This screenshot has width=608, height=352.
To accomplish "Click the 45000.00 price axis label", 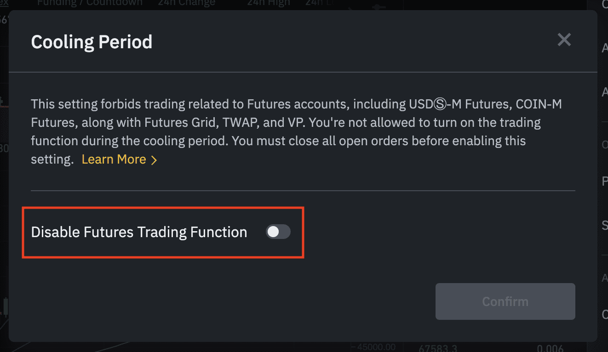I will tap(376, 346).
